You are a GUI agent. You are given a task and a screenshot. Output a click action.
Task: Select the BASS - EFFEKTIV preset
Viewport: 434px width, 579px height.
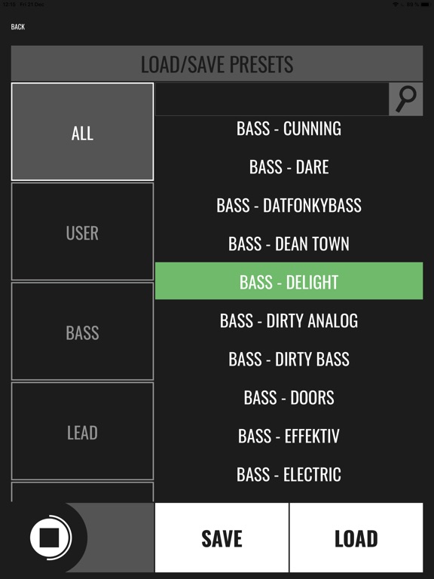(289, 436)
